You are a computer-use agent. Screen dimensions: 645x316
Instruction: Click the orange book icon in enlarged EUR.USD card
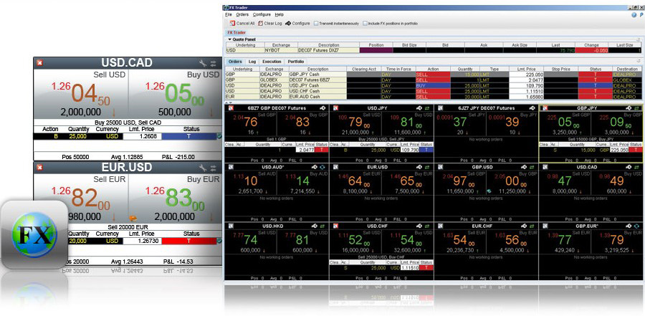[x=133, y=219]
